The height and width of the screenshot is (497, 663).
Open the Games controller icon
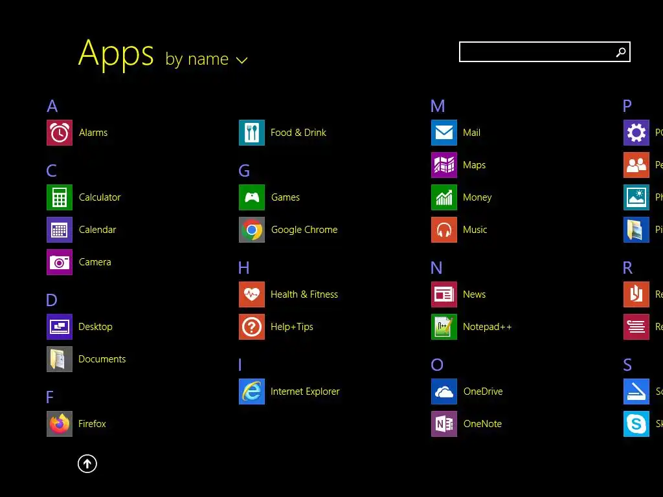pyautogui.click(x=252, y=197)
